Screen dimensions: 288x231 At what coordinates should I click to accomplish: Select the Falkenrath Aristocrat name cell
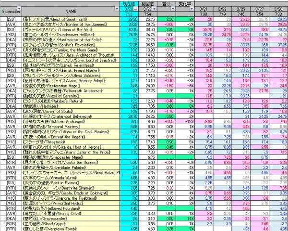tap(71, 91)
